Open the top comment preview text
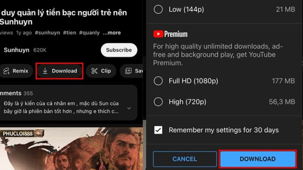This screenshot has height=170, width=303. (x=61, y=107)
